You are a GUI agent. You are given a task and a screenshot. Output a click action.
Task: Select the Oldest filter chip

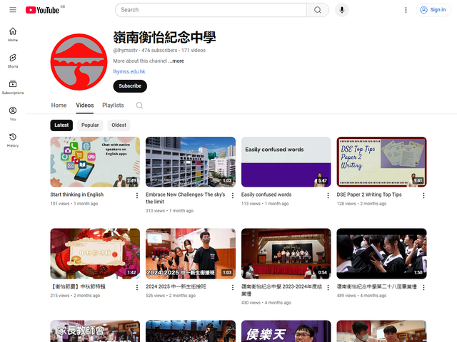tap(119, 125)
